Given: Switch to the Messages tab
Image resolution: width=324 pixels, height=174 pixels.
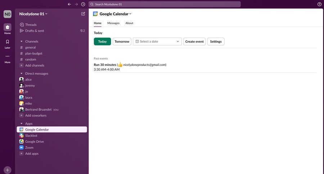Looking at the screenshot, I should pyautogui.click(x=113, y=23).
